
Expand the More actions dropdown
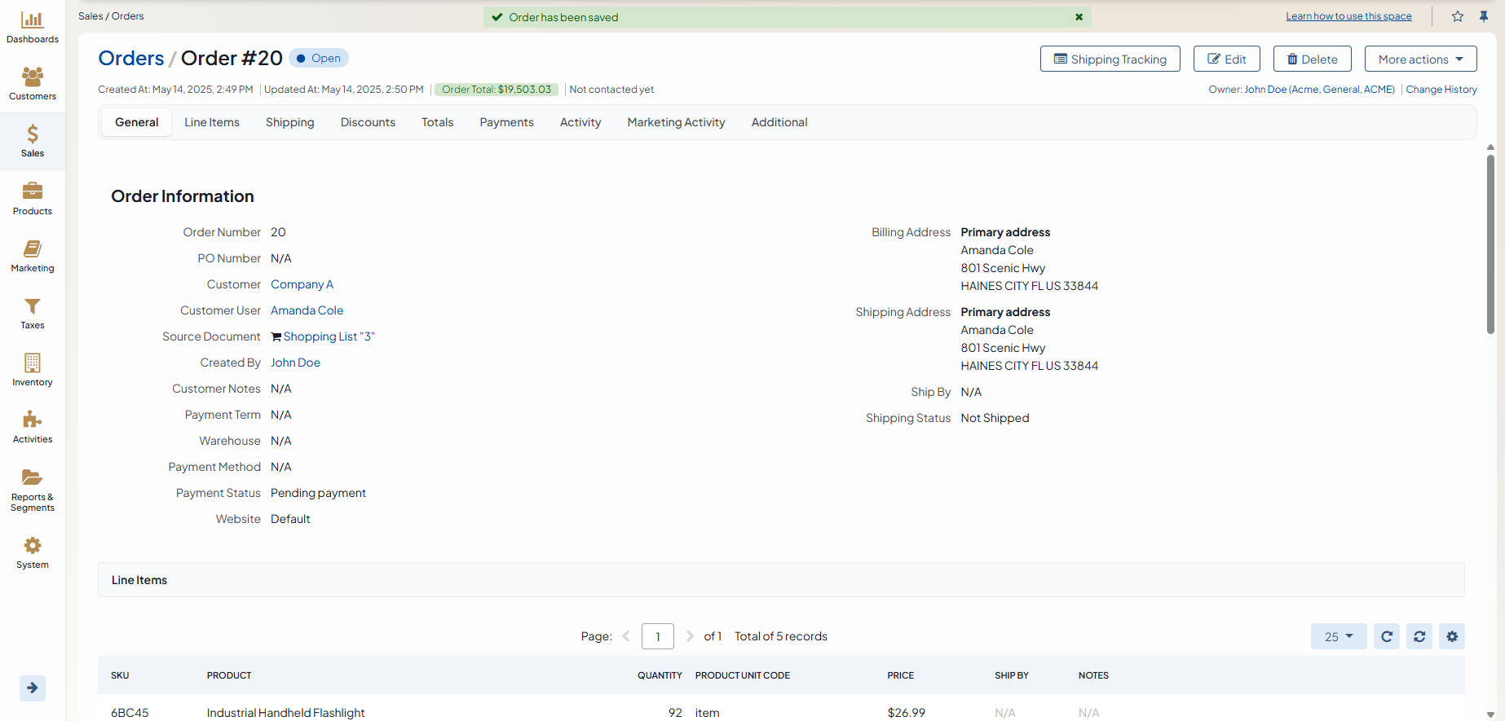[x=1420, y=59]
